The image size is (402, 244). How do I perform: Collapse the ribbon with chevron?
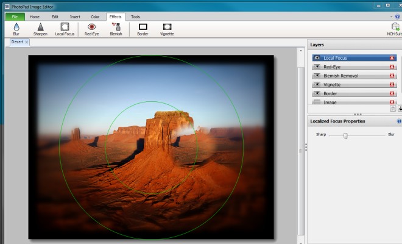[x=391, y=16]
